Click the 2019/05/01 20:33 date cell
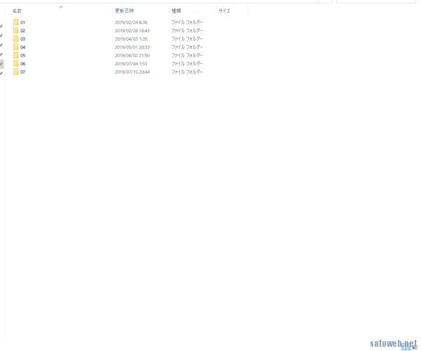 (132, 47)
